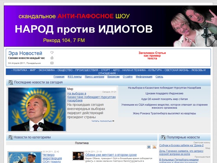Click the Эра Новостей site title
217x163 pixels.
pyautogui.click(x=25, y=53)
